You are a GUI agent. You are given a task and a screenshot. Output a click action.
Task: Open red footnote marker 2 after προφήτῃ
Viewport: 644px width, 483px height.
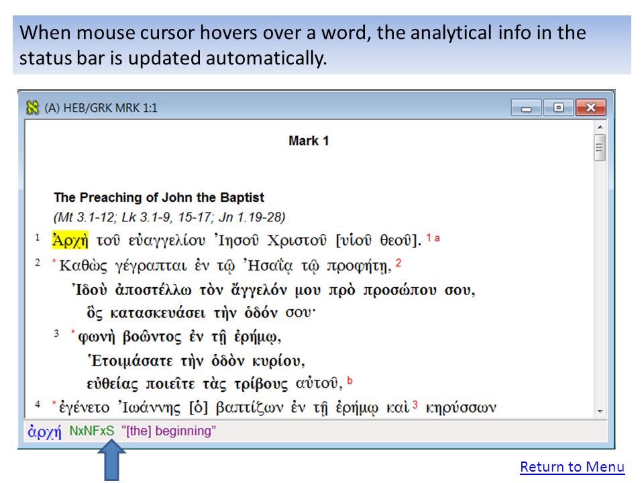point(398,263)
